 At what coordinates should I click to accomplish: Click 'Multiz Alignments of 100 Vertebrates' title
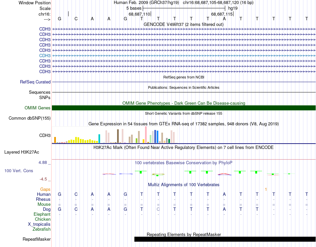click(184, 185)
